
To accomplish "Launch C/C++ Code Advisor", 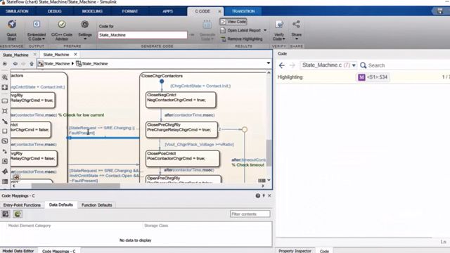I will [62, 30].
